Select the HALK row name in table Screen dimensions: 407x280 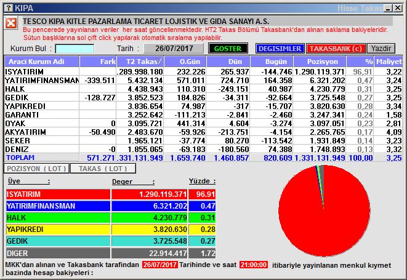[x=15, y=89]
